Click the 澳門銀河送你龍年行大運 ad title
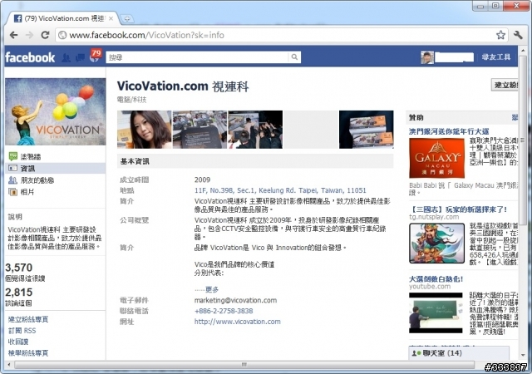 point(449,131)
